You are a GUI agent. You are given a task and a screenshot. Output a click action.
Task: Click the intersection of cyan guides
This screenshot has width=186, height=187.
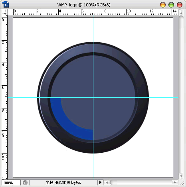pos(93,97)
